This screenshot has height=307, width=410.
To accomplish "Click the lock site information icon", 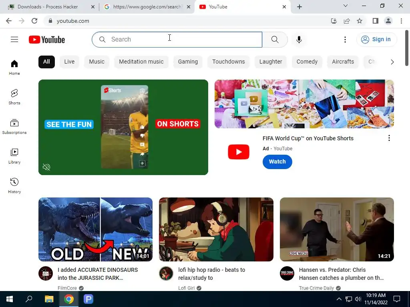I will click(50, 21).
